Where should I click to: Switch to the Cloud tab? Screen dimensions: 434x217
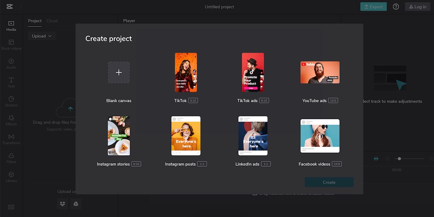[52, 21]
